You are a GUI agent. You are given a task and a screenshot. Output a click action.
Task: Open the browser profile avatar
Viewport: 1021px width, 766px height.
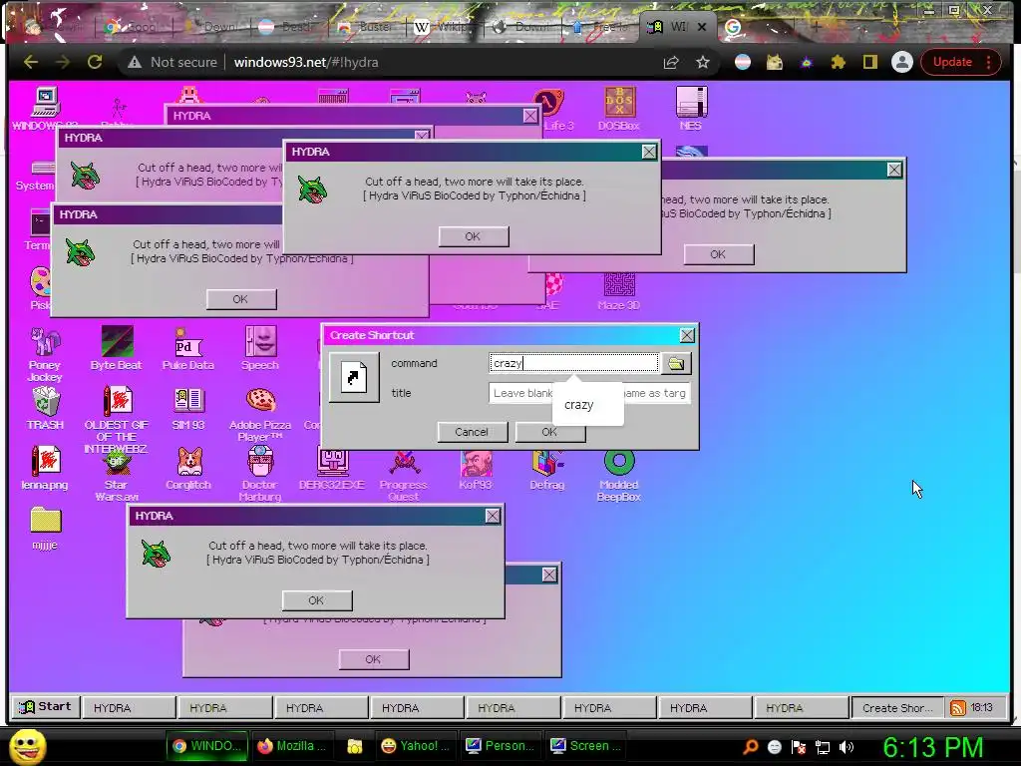901,62
